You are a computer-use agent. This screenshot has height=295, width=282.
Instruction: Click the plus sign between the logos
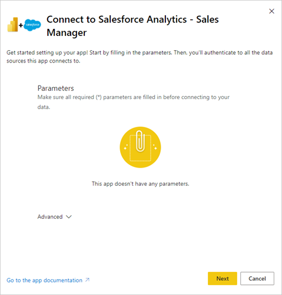click(21, 25)
